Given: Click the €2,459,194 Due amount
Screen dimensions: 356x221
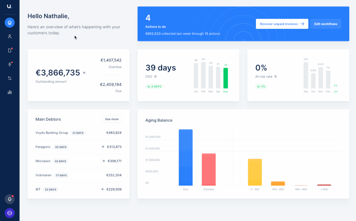Looking at the screenshot, I should (111, 85).
